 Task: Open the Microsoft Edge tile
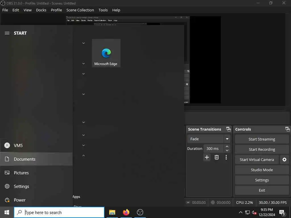pos(106,53)
